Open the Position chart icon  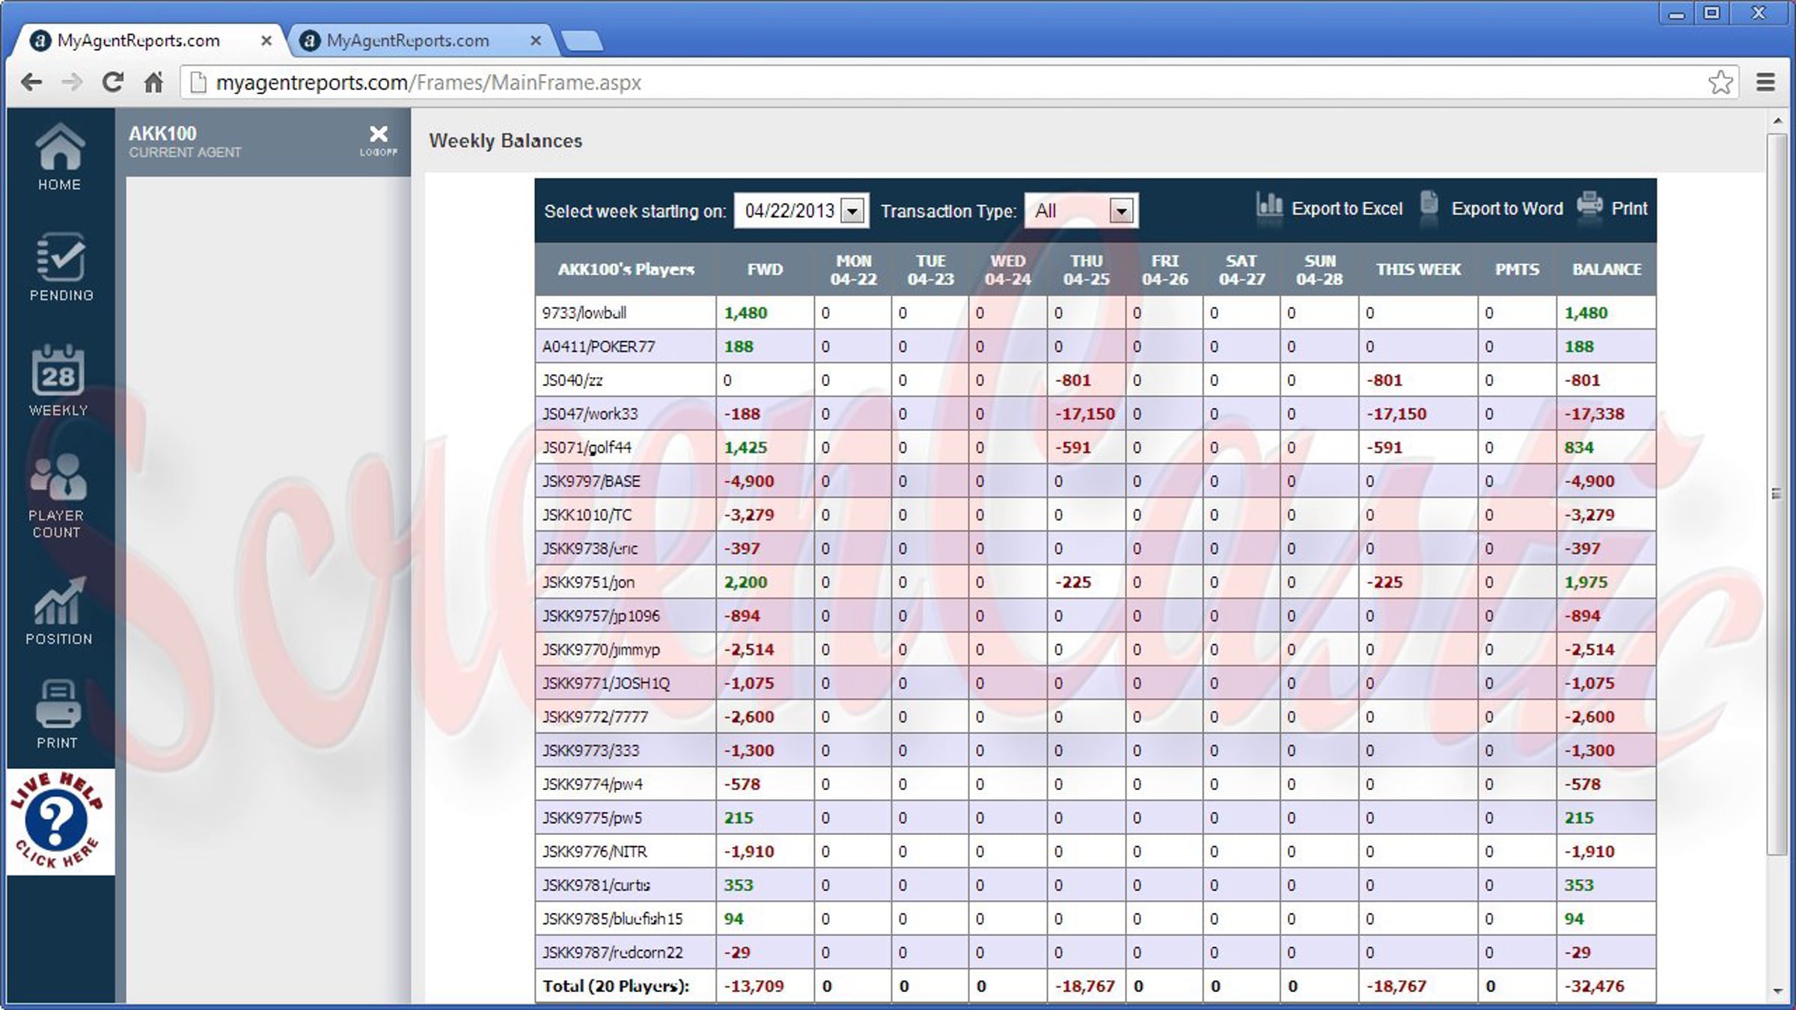coord(59,611)
